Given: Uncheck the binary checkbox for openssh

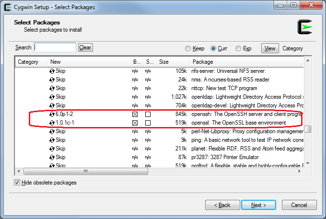Looking at the screenshot, I should [135, 114].
